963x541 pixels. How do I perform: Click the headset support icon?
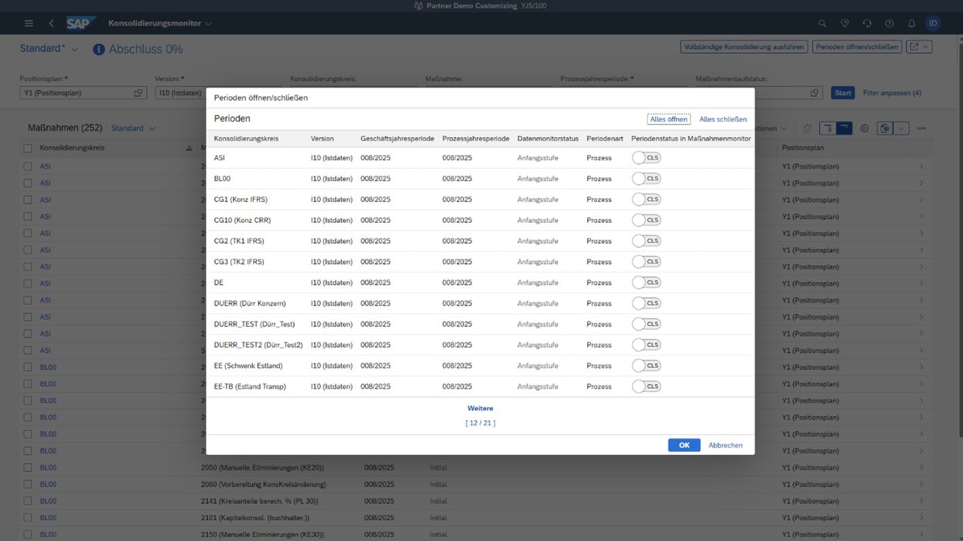click(x=866, y=23)
